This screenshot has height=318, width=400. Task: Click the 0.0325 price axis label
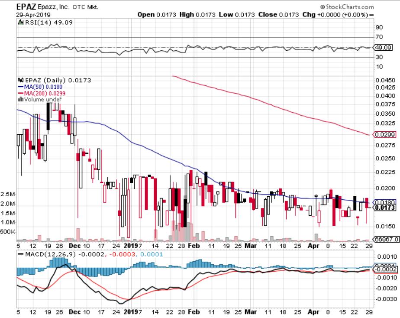385,123
